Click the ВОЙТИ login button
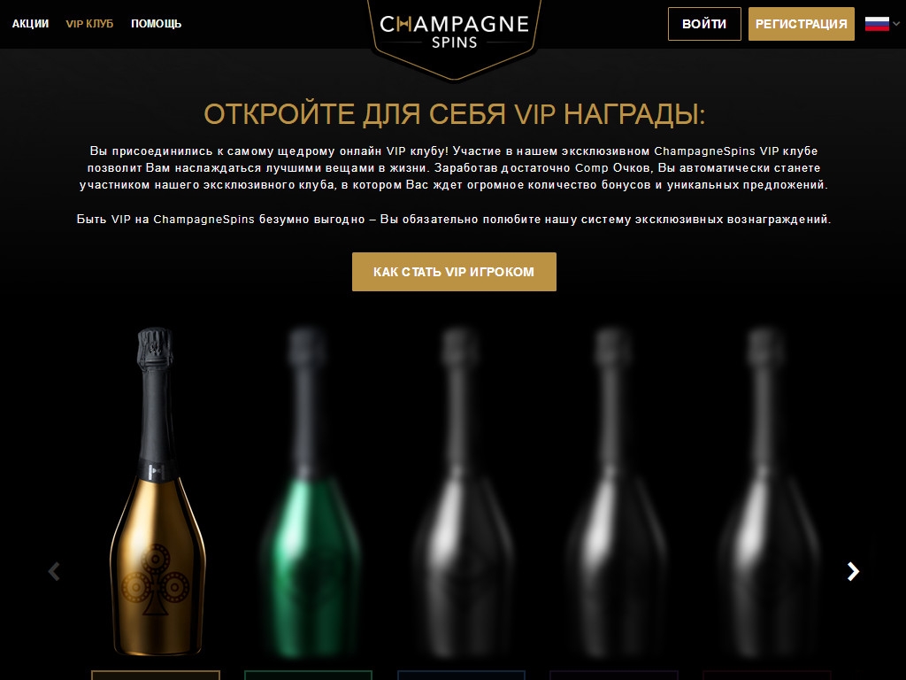This screenshot has width=906, height=680. point(704,24)
